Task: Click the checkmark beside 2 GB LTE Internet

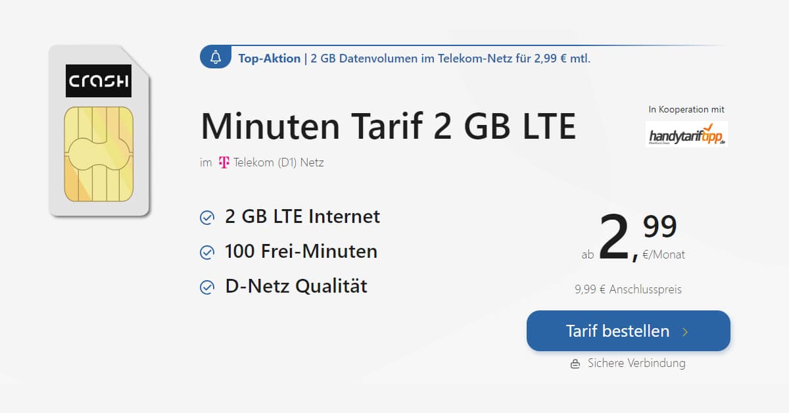Action: click(206, 216)
